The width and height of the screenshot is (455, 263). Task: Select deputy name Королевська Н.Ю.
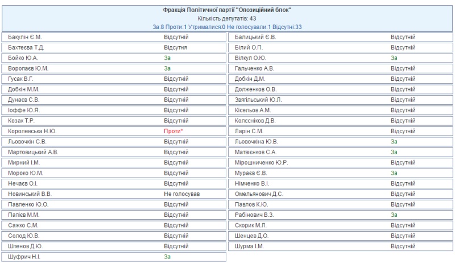[x=32, y=131]
